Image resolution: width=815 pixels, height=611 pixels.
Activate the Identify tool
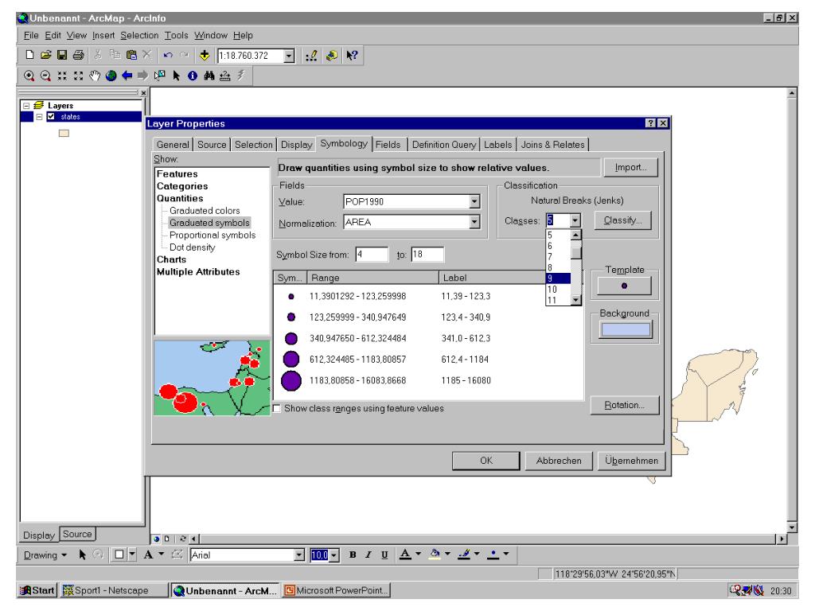(x=193, y=76)
